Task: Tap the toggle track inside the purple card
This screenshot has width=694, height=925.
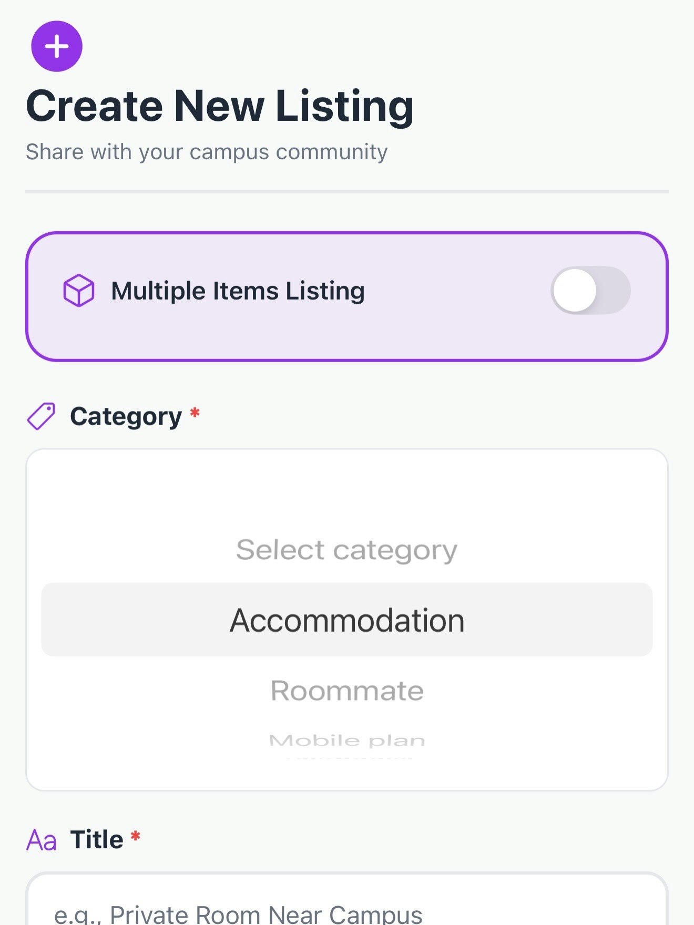Action: 591,290
